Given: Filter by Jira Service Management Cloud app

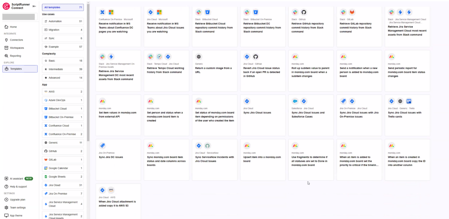Looking at the screenshot, I should point(63,204).
